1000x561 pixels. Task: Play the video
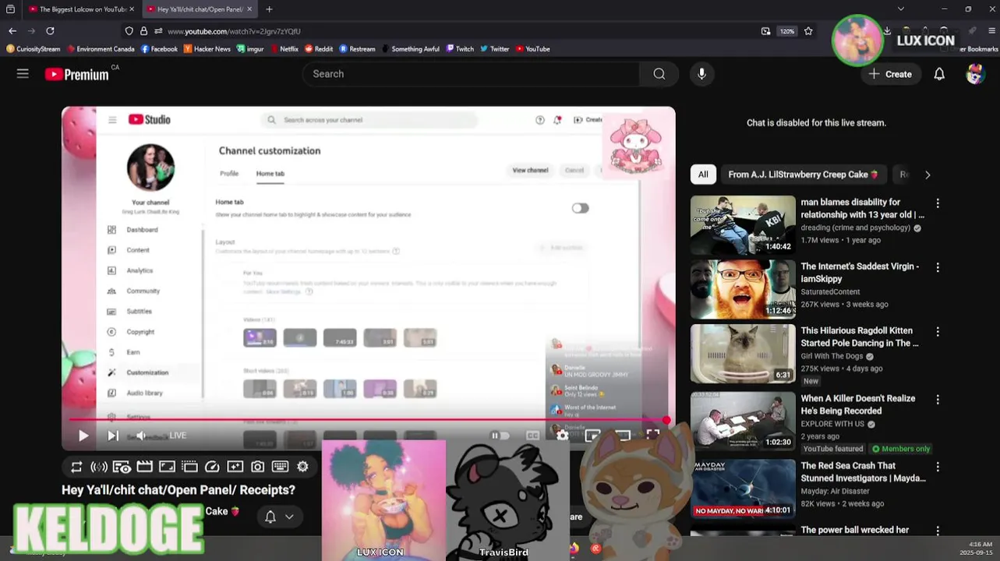coord(83,436)
